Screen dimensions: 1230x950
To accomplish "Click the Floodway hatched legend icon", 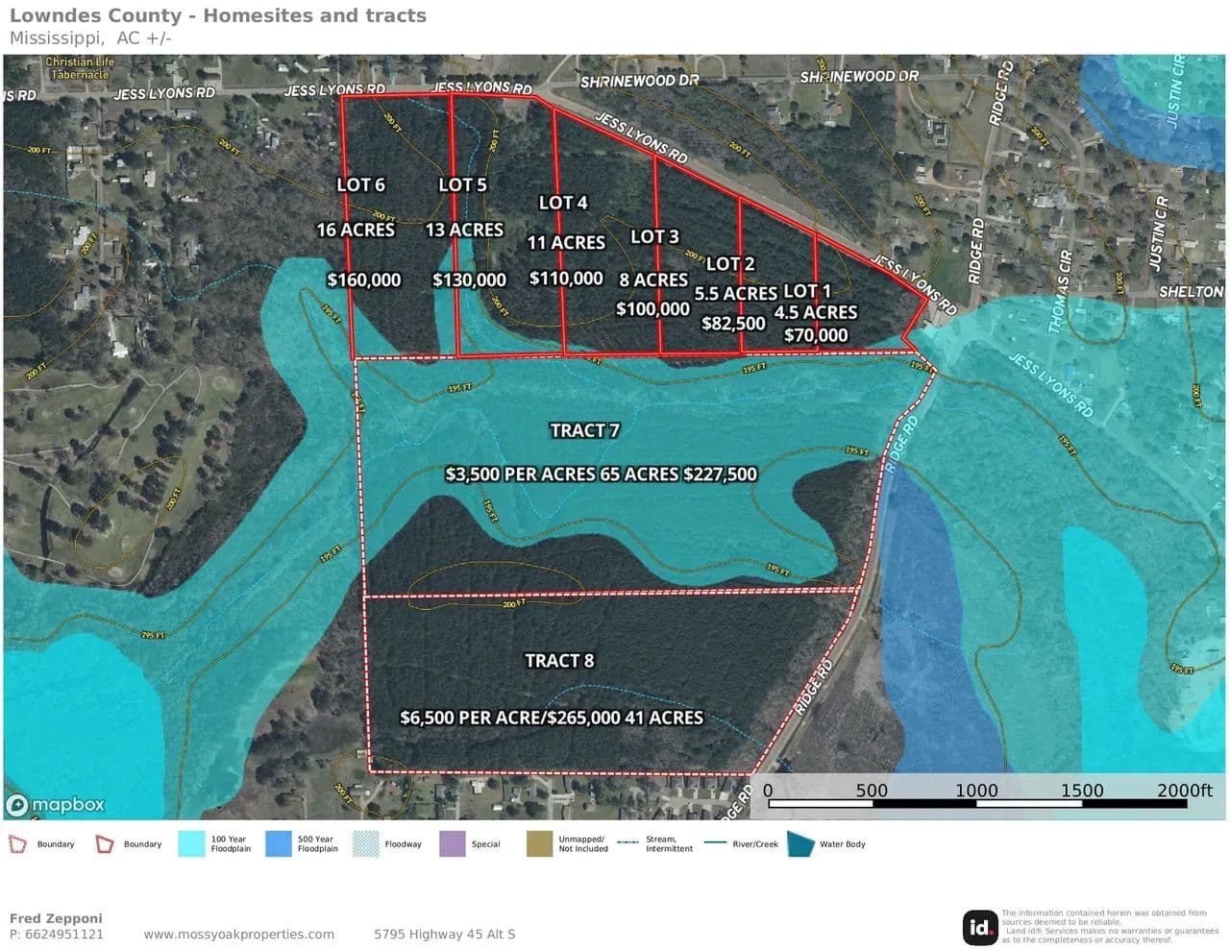I will click(x=366, y=844).
